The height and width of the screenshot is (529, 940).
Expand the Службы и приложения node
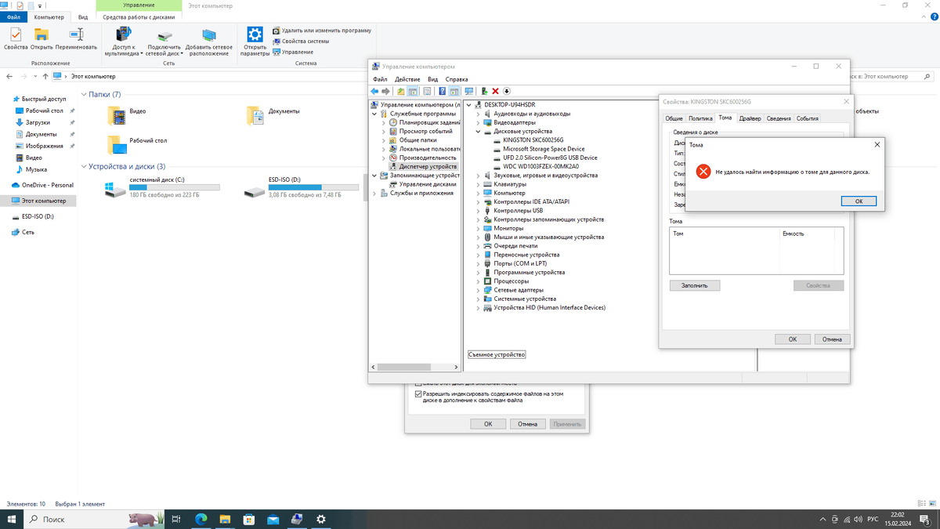point(374,193)
